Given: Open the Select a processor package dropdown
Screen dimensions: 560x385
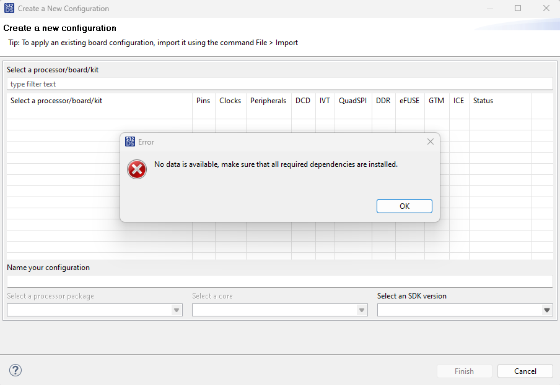Looking at the screenshot, I should 176,310.
